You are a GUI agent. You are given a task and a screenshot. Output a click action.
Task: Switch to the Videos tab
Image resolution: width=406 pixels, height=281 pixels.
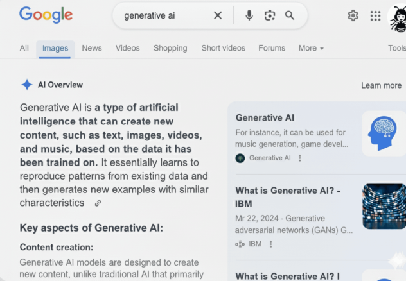pos(128,48)
